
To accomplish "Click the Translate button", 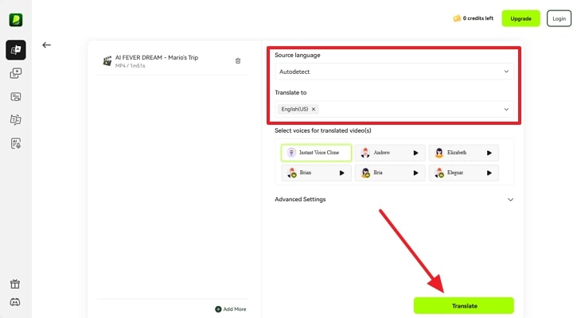I will click(464, 305).
